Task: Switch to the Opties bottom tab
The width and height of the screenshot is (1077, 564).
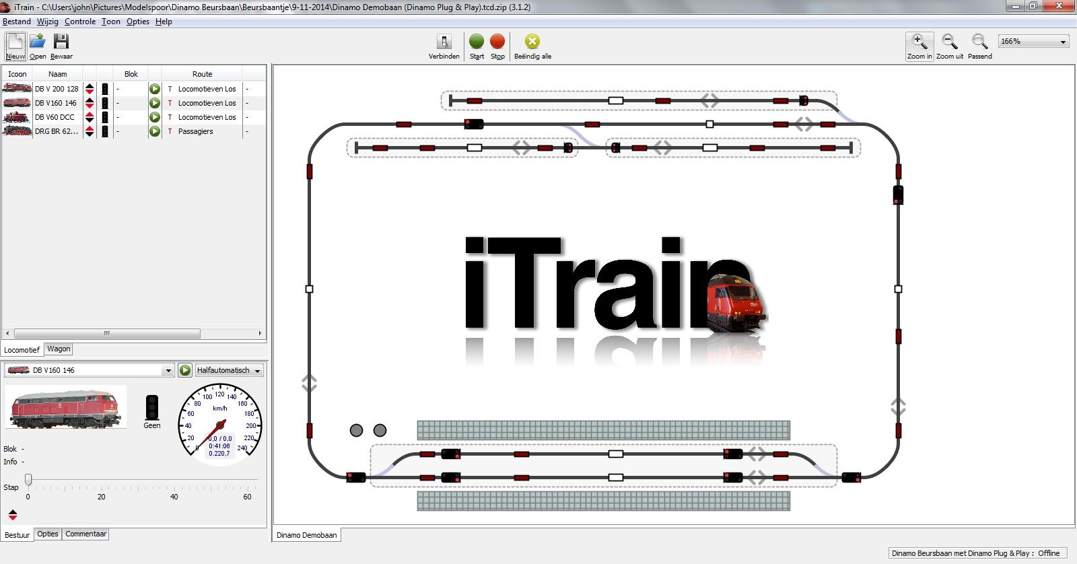Action: 48,534
